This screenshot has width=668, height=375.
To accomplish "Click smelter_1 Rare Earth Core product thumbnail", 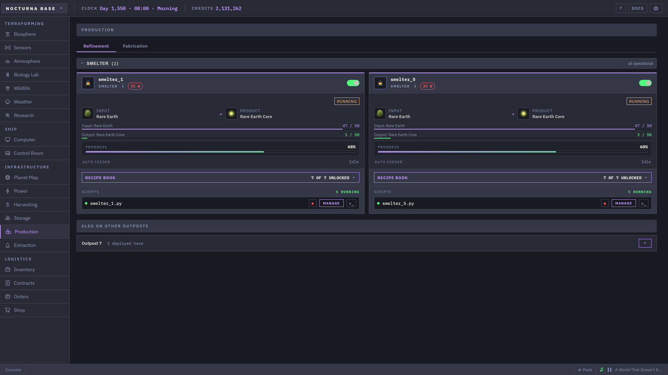I will [231, 114].
